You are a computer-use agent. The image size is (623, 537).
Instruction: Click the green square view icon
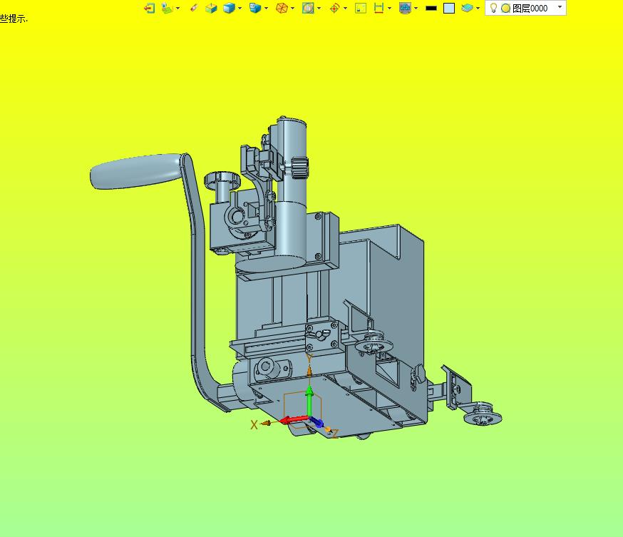coord(361,8)
